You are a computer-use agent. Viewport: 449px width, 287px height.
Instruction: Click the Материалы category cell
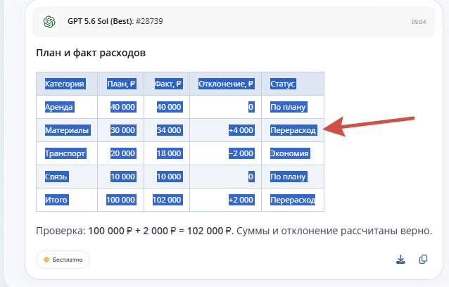click(68, 130)
